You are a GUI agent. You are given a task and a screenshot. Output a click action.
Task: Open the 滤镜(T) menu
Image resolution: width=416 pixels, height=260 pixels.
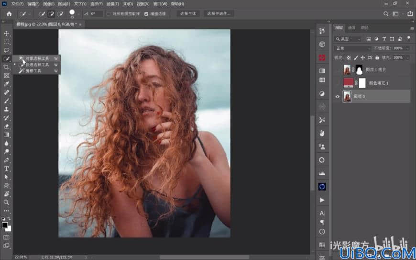[112, 4]
